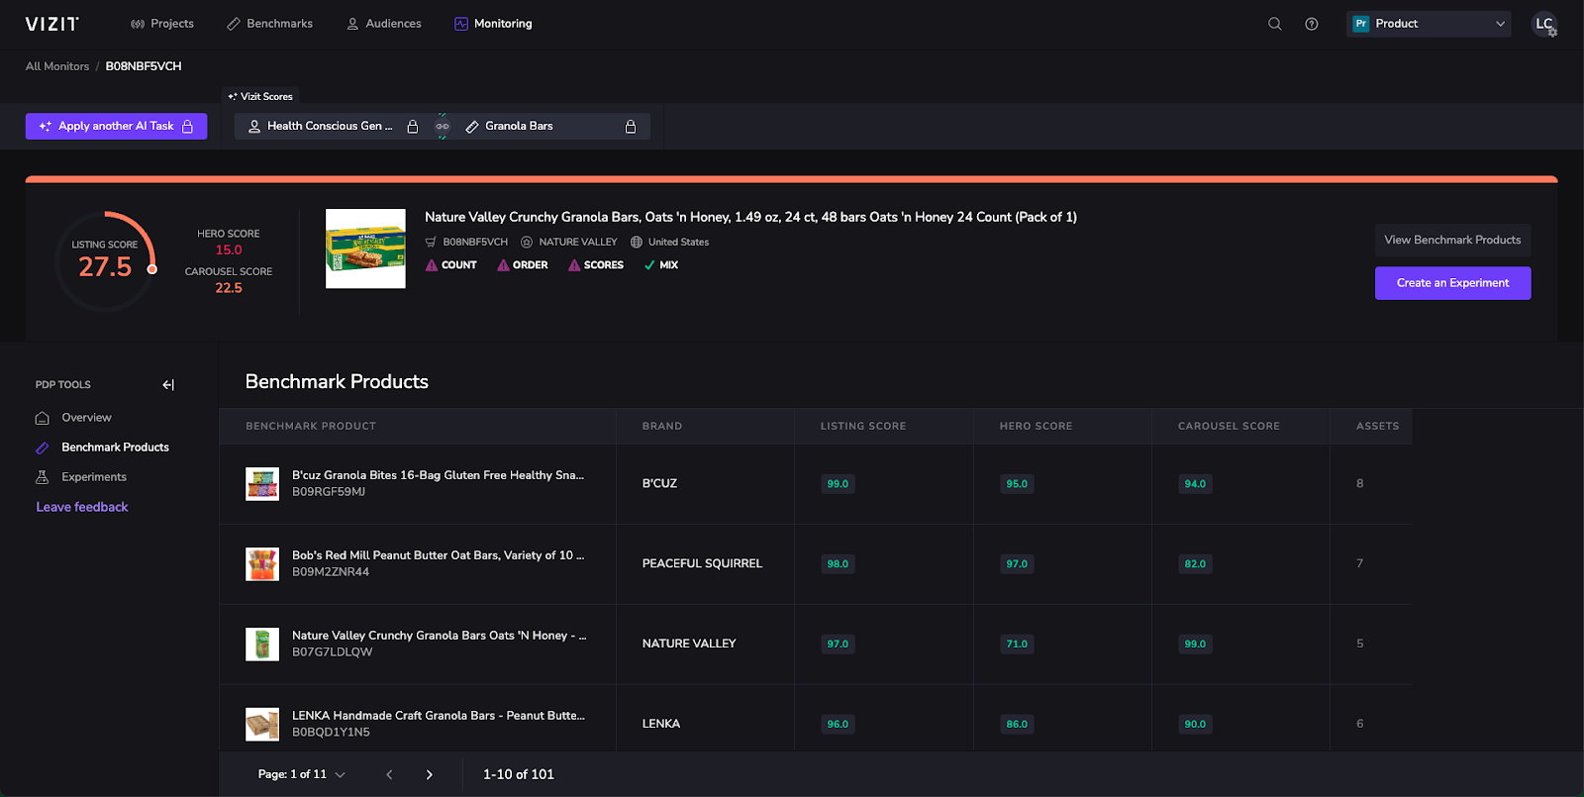Image resolution: width=1584 pixels, height=797 pixels.
Task: Click the COUNT warning indicator
Action: [450, 265]
